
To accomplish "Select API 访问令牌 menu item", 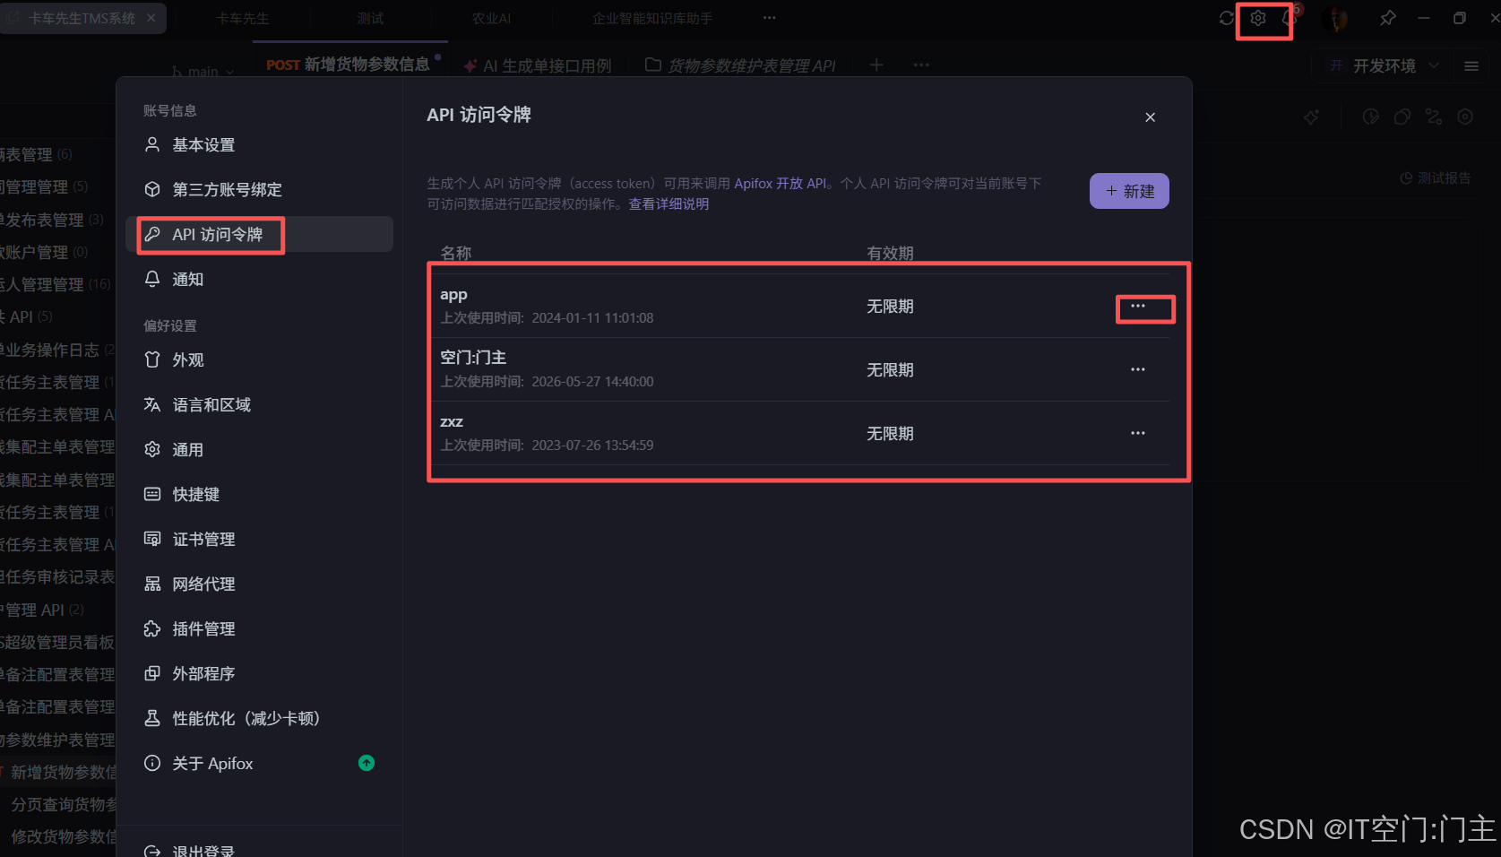I will pos(259,234).
